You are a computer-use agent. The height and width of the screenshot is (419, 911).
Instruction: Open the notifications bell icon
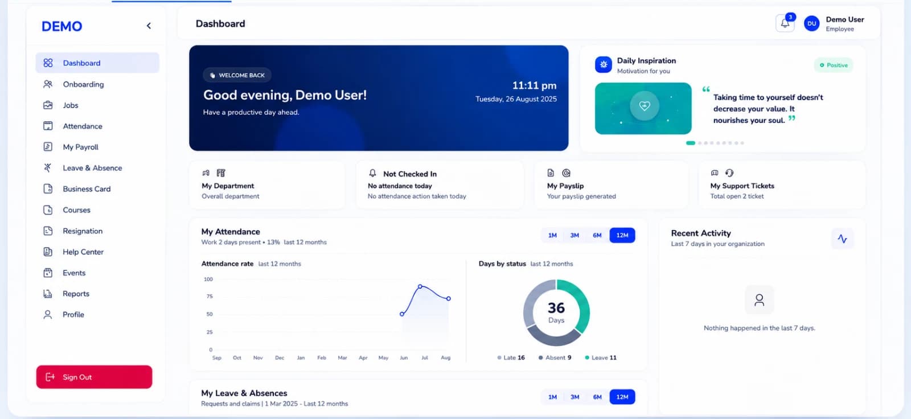click(x=785, y=23)
